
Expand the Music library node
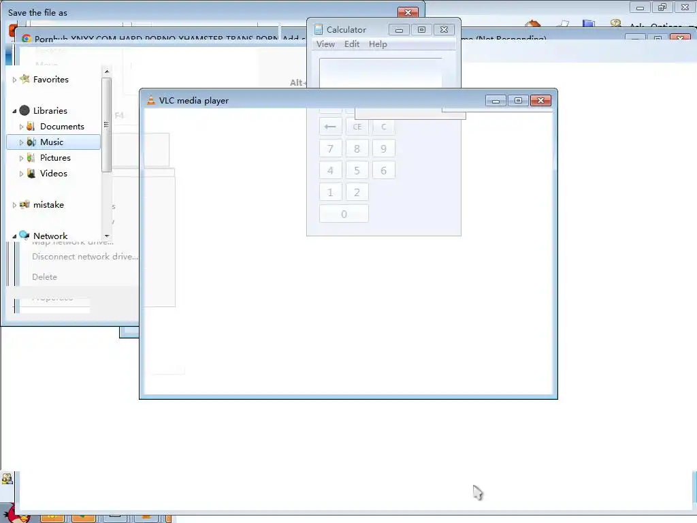pyautogui.click(x=21, y=142)
